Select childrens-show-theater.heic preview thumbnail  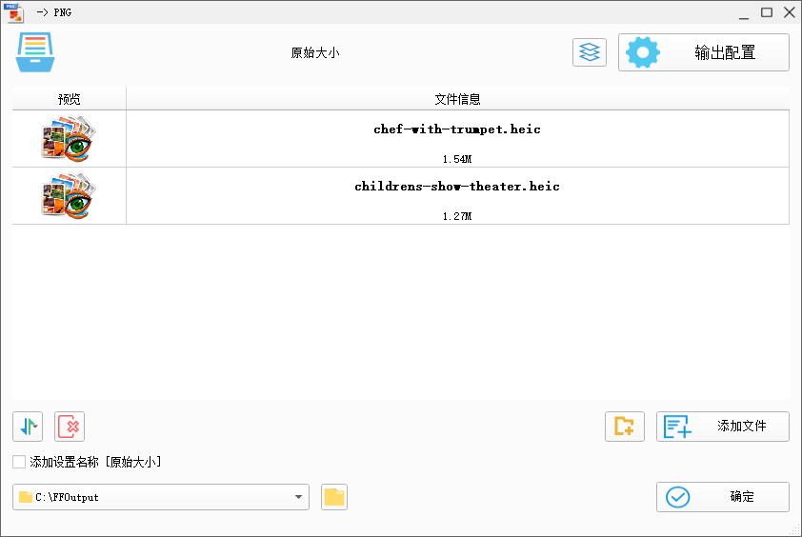[69, 195]
